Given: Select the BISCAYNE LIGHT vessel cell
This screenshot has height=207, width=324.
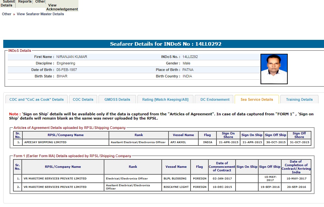Looking at the screenshot, I should 176,187.
